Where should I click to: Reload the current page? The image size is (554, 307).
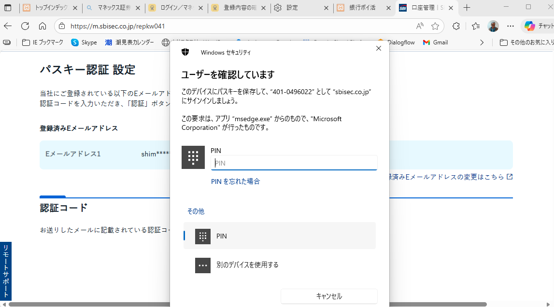(25, 26)
